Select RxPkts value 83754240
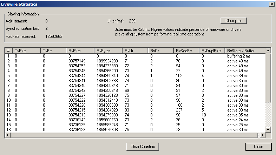Screen dimensions: 276x155 [x=77, y=86]
